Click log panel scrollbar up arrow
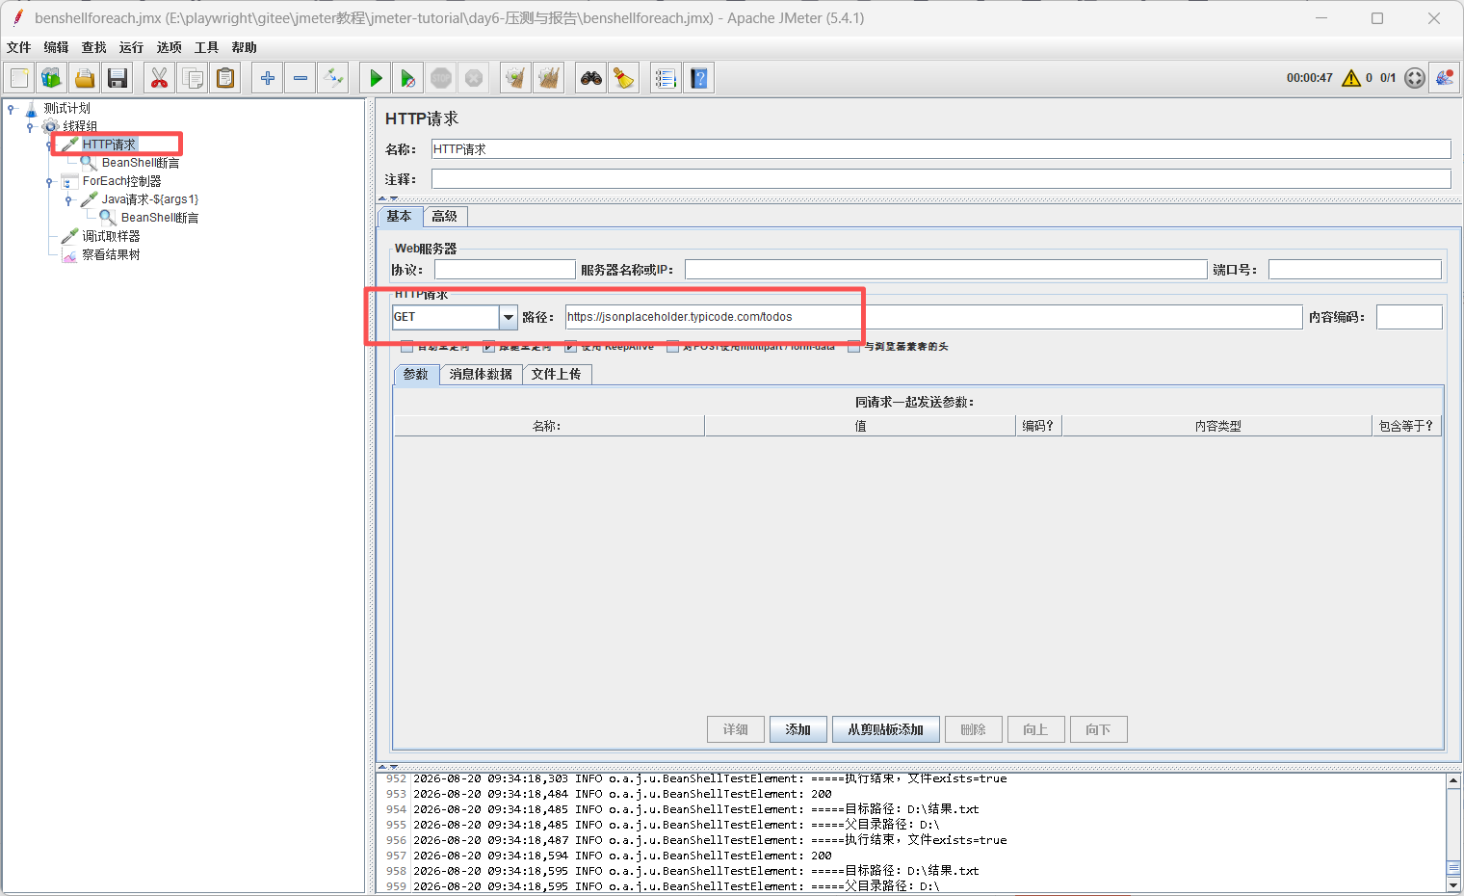This screenshot has width=1464, height=896. pyautogui.click(x=1453, y=781)
